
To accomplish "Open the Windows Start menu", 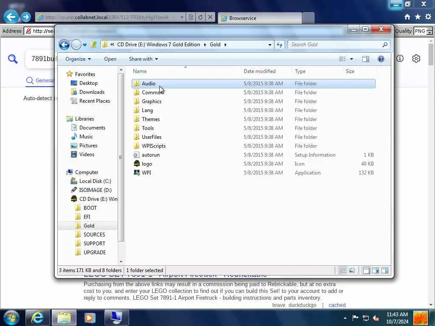I will tap(11, 318).
